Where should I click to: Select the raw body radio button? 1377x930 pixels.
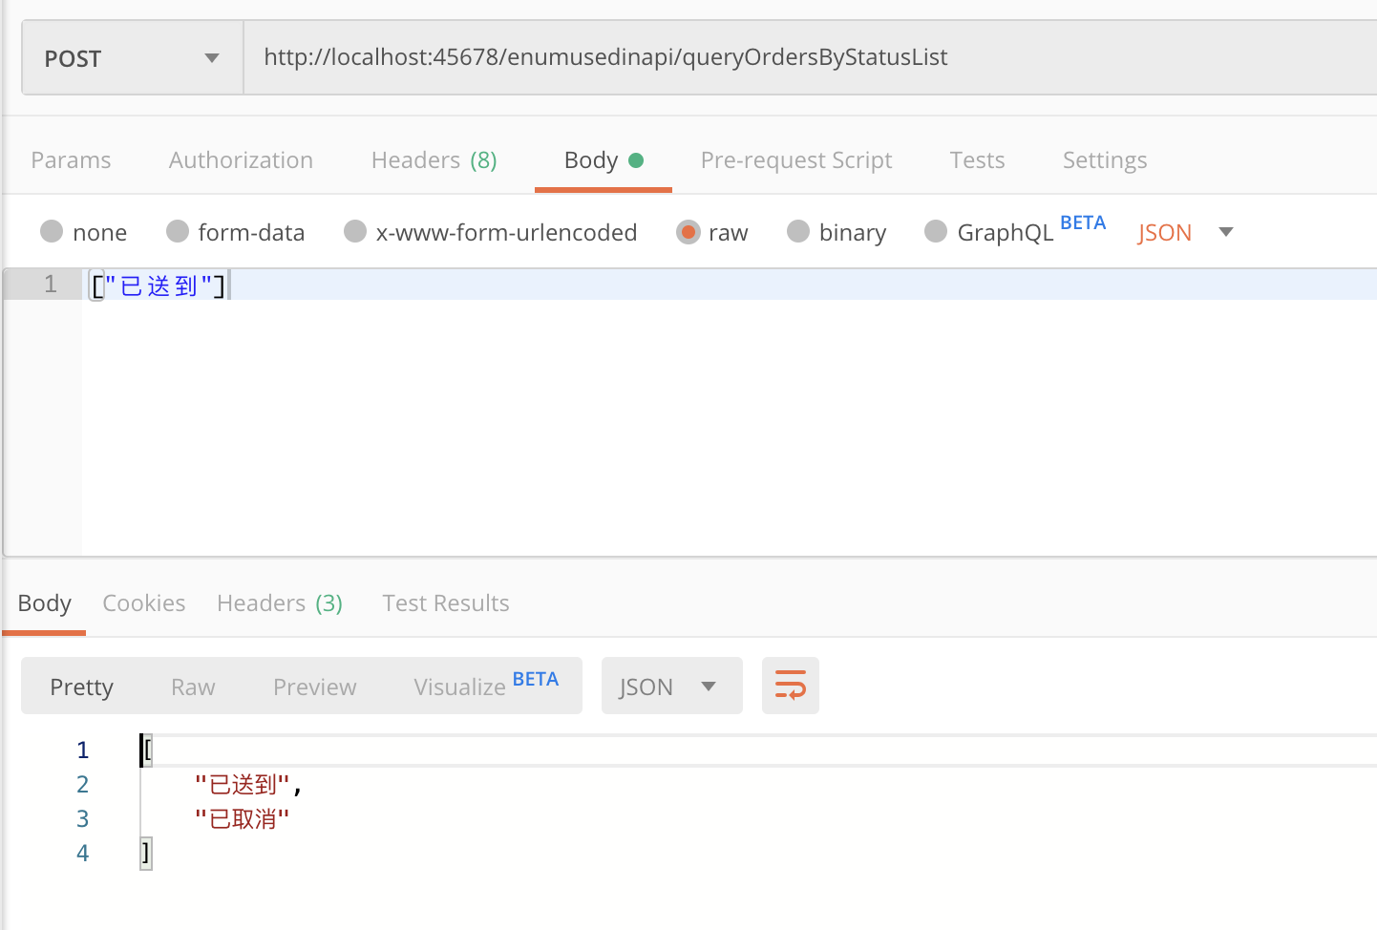click(x=688, y=232)
